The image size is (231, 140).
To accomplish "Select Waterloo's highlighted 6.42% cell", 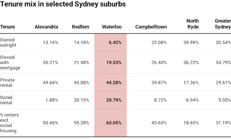I will point(115,42).
